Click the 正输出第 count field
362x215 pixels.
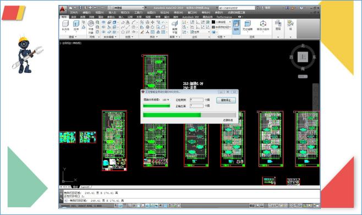(x=196, y=106)
